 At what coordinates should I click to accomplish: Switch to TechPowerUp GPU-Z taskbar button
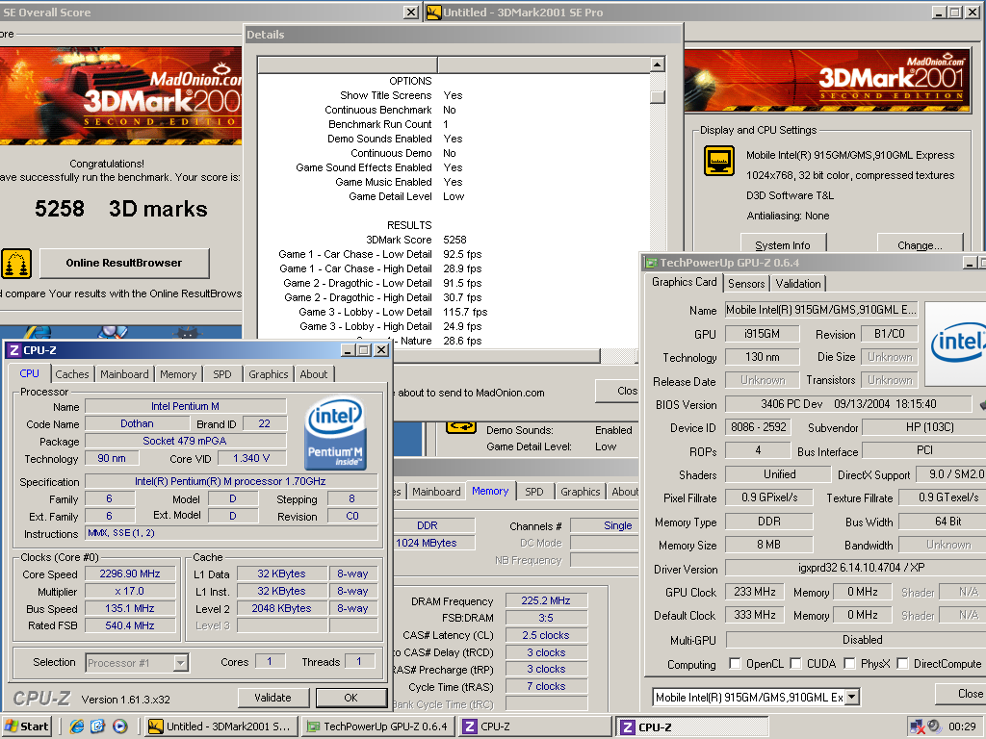pos(377,726)
